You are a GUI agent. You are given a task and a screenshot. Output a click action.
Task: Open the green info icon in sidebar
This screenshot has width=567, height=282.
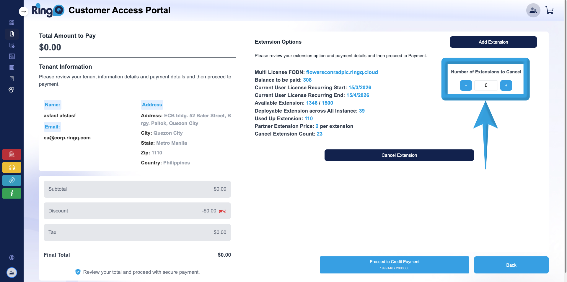click(x=12, y=193)
